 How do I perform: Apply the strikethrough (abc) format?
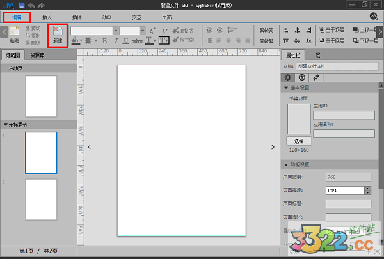coord(138,40)
